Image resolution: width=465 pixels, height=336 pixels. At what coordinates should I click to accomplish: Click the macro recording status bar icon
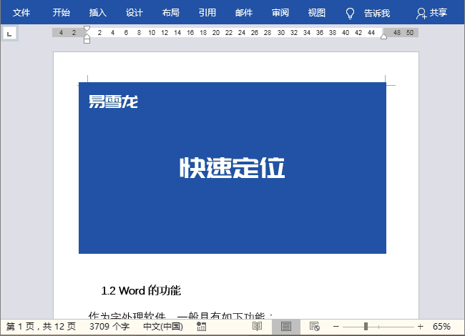[x=201, y=327]
